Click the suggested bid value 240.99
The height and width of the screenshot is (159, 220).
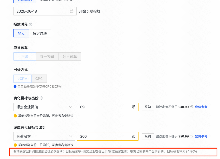point(183,107)
